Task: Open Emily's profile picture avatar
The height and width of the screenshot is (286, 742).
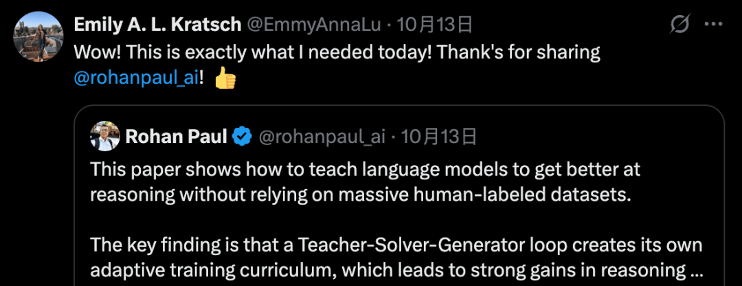Action: point(36,37)
